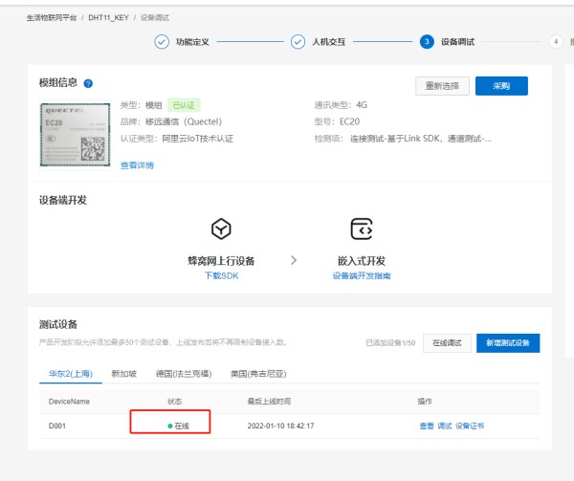
Task: Open 设备证书 link for device D001
Action: click(470, 426)
